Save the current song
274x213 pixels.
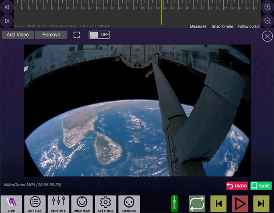(x=261, y=186)
